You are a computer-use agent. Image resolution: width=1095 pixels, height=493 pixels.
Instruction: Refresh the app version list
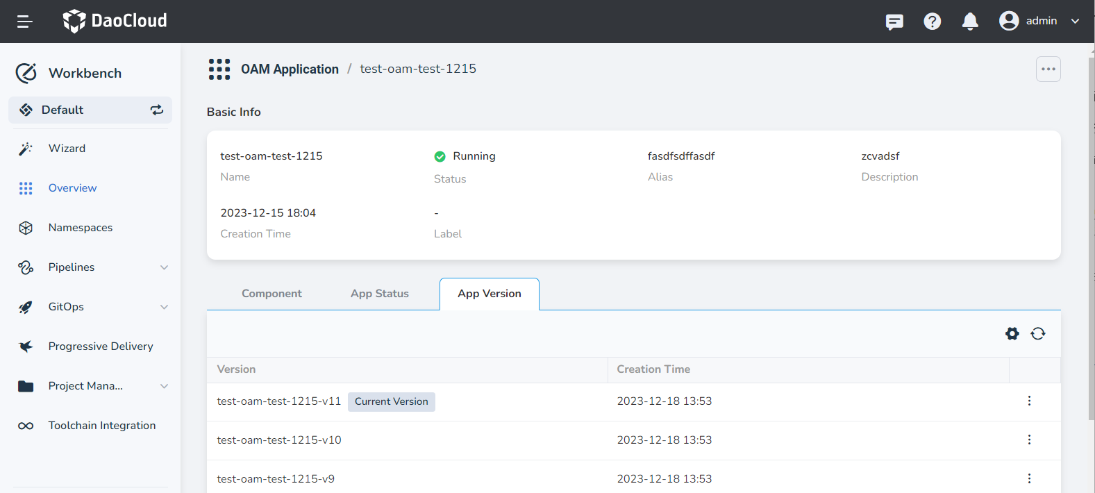[1038, 334]
